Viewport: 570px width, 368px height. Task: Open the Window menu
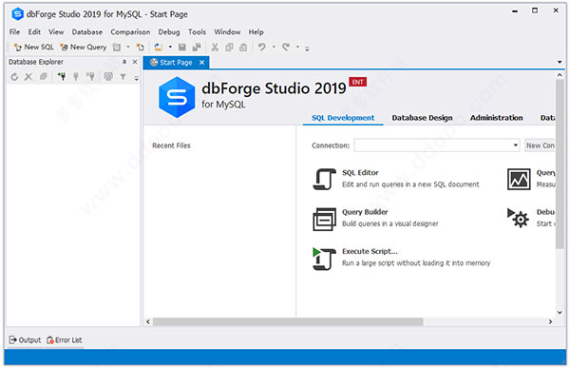pyautogui.click(x=227, y=32)
